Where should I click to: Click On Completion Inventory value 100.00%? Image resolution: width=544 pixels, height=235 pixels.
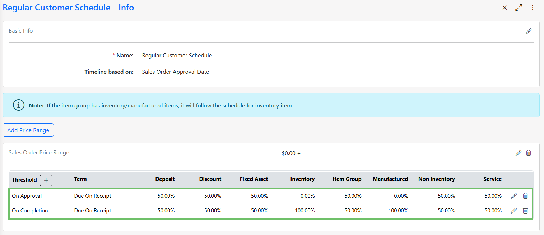(x=305, y=211)
